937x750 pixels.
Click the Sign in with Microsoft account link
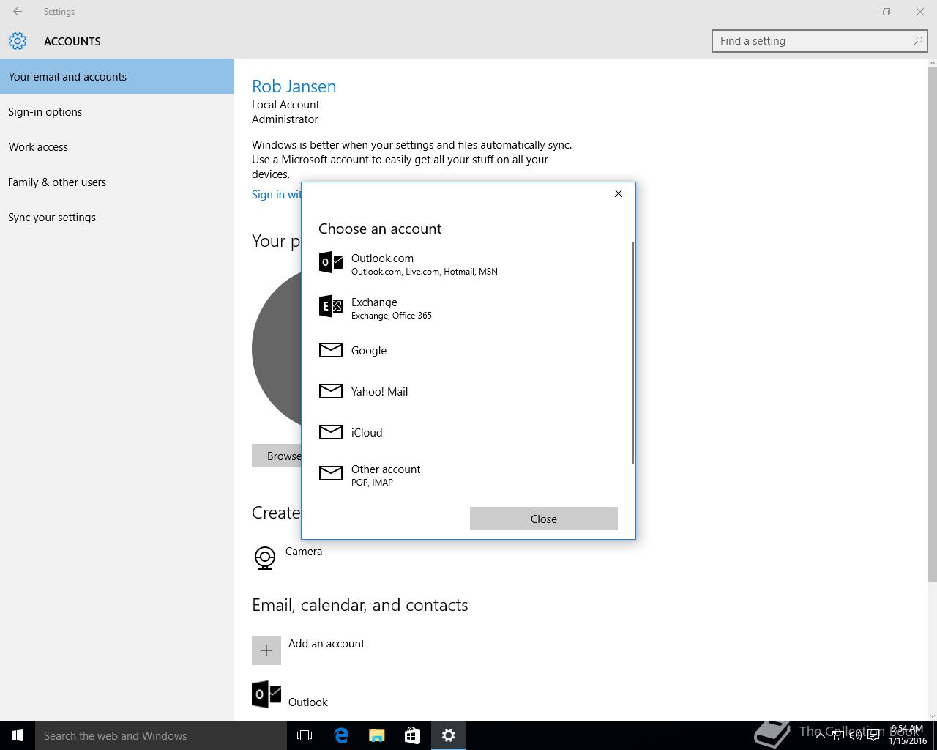click(276, 194)
